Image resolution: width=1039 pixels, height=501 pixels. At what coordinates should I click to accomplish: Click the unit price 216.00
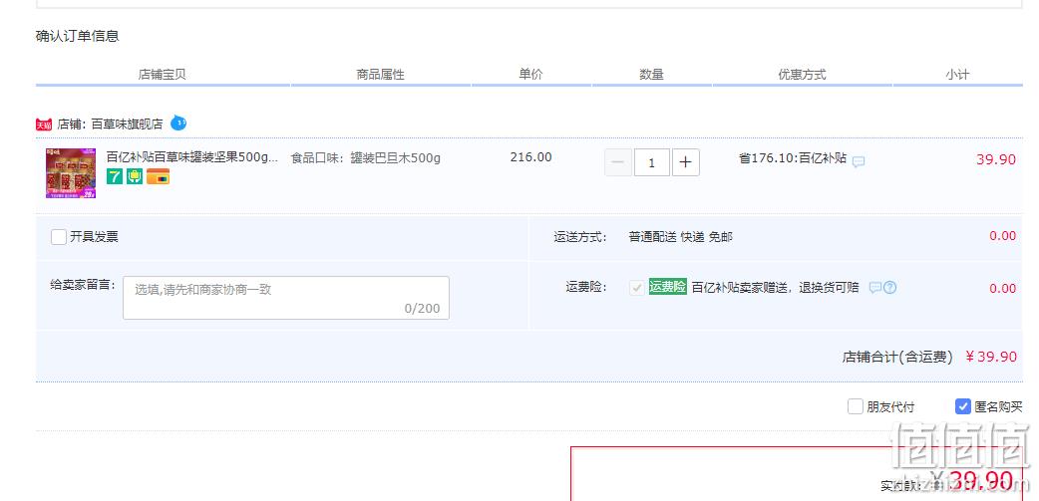tap(530, 156)
